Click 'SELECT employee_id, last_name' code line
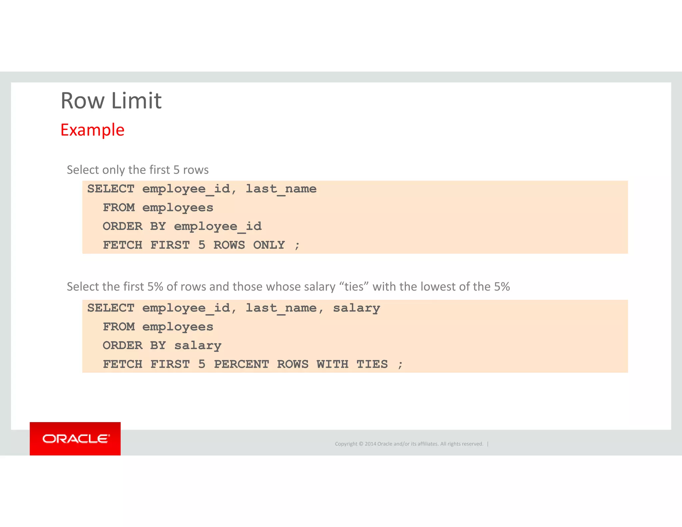 [202, 189]
